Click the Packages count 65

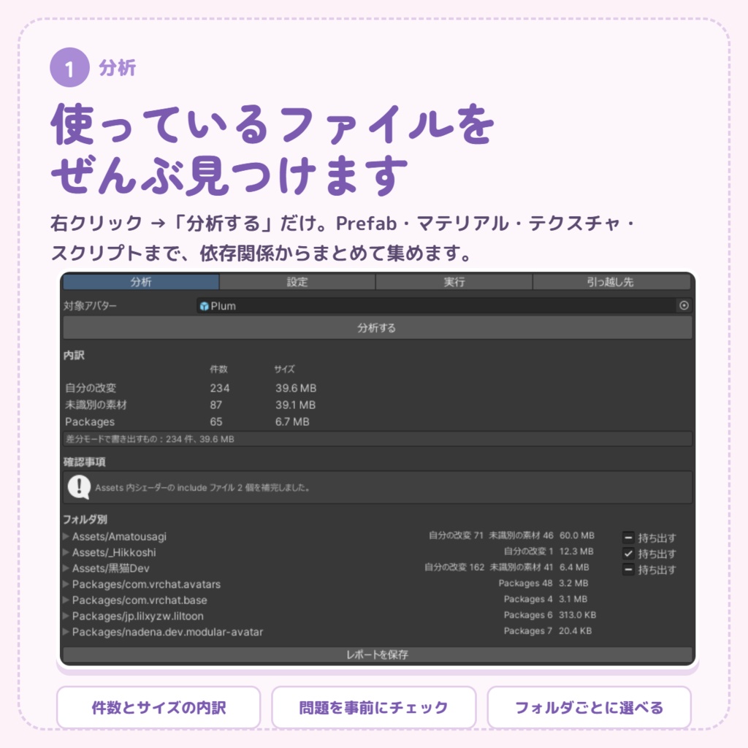(216, 421)
